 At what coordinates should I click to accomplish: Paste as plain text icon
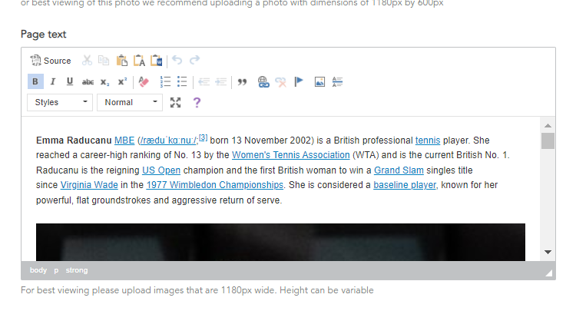[x=139, y=61]
